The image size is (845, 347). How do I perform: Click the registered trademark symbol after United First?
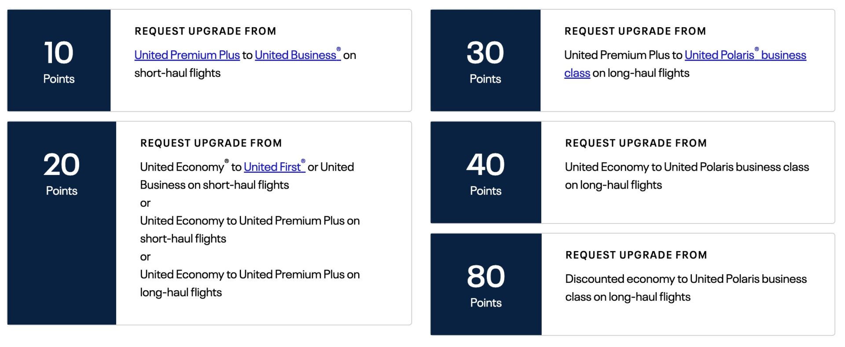coord(303,162)
